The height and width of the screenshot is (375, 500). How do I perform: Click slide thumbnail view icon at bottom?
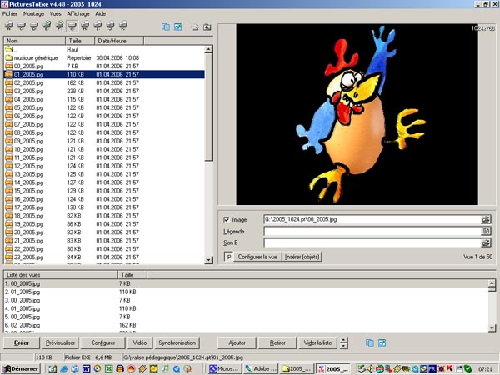point(382,342)
